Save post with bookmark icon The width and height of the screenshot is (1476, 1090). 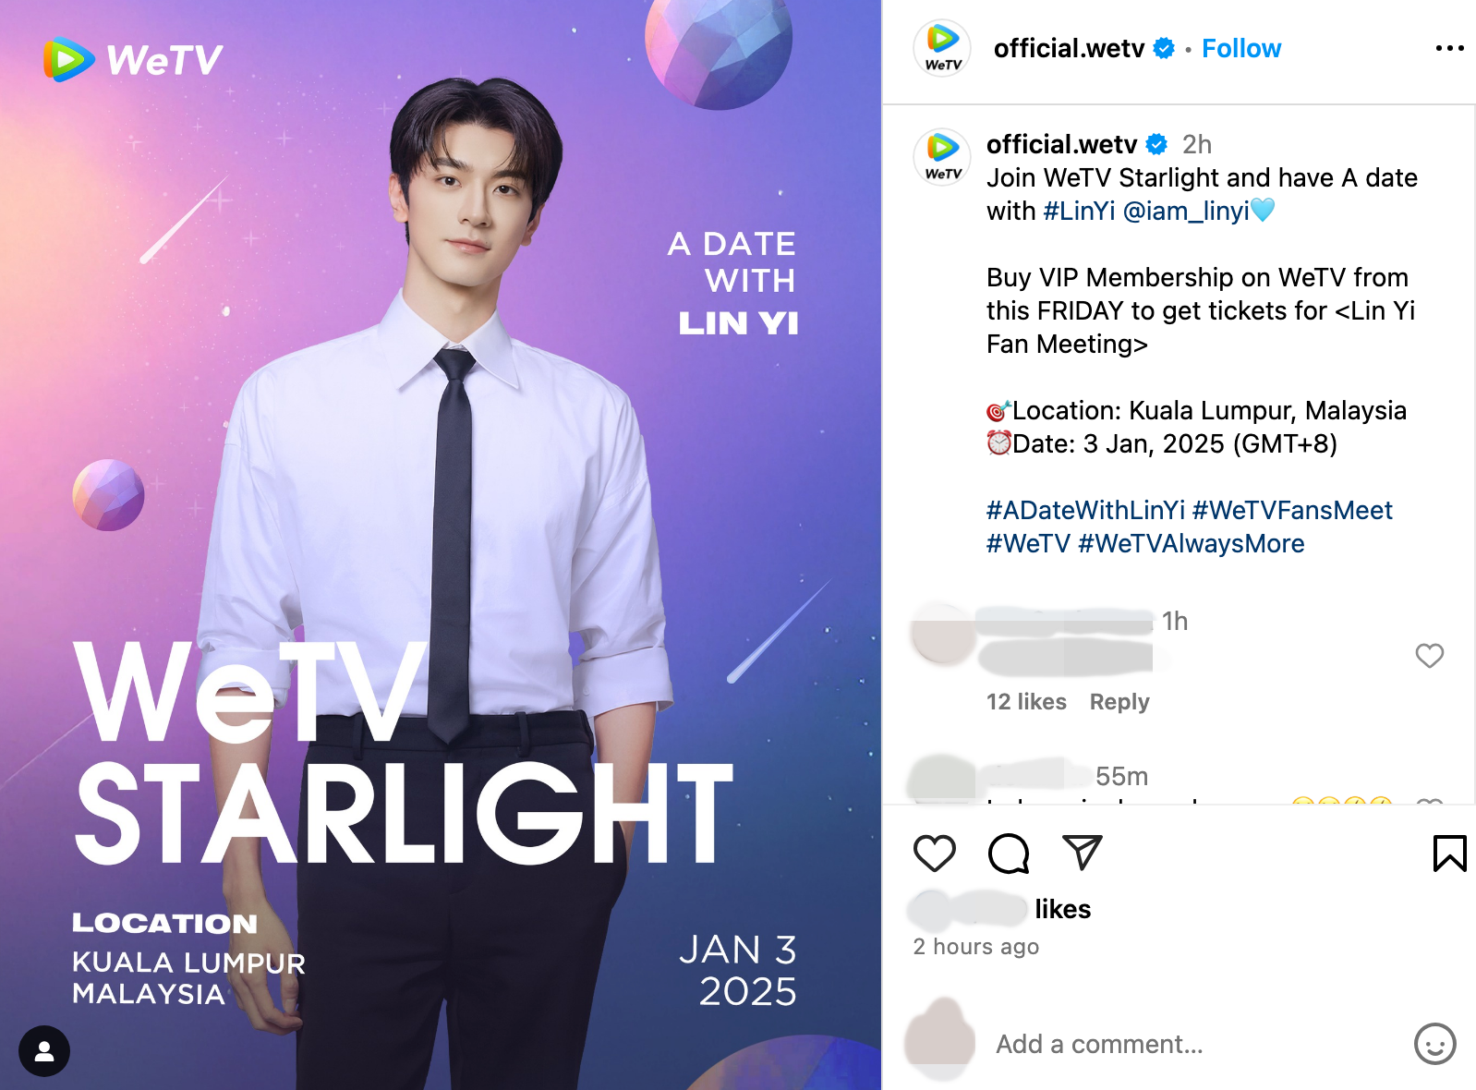click(1449, 854)
